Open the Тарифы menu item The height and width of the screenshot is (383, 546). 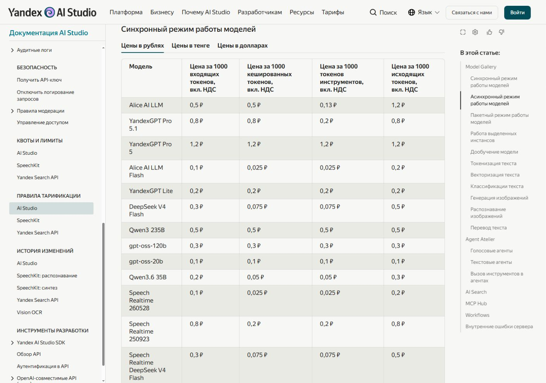tap(333, 12)
